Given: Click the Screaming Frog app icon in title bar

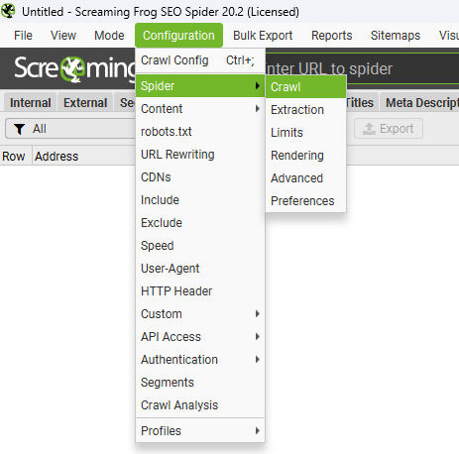Looking at the screenshot, I should pyautogui.click(x=8, y=11).
